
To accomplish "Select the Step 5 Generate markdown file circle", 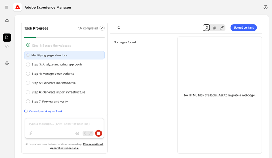I will [x=28, y=83].
